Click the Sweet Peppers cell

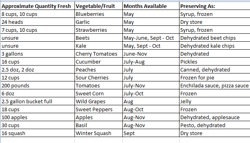pos(99,109)
